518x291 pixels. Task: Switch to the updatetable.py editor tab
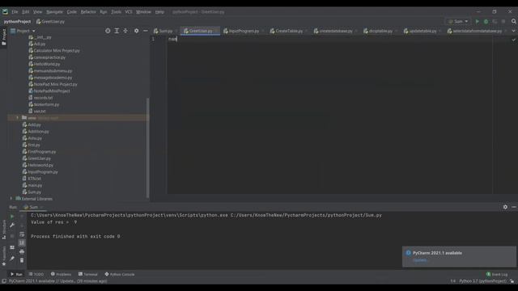422,31
